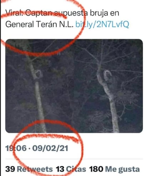
Task: Click the figure in the right tree
Action: coord(108,75)
